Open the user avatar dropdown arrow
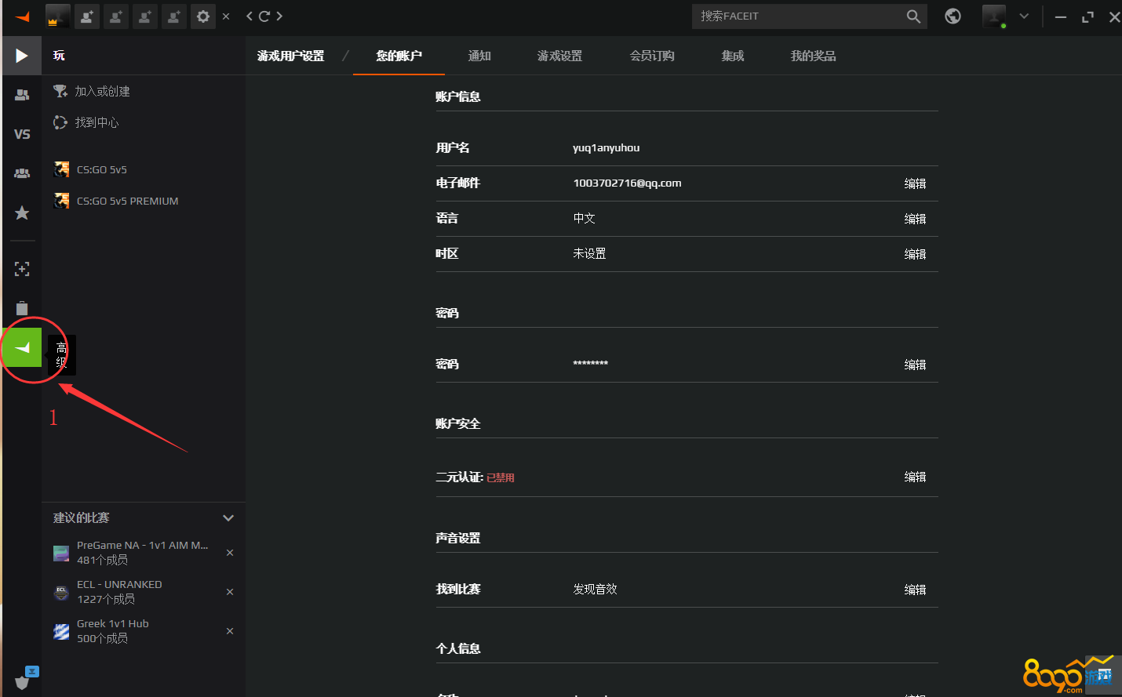1122x697 pixels. click(x=1024, y=16)
